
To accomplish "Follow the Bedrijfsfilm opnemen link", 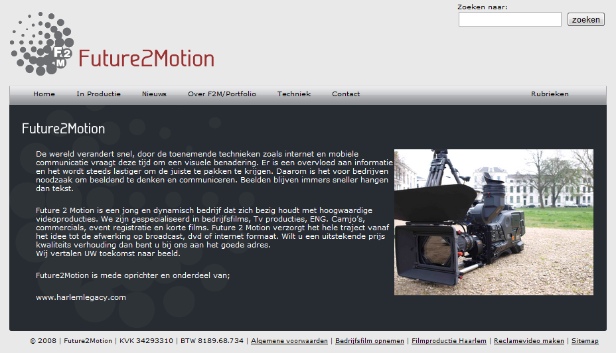I will pyautogui.click(x=370, y=341).
